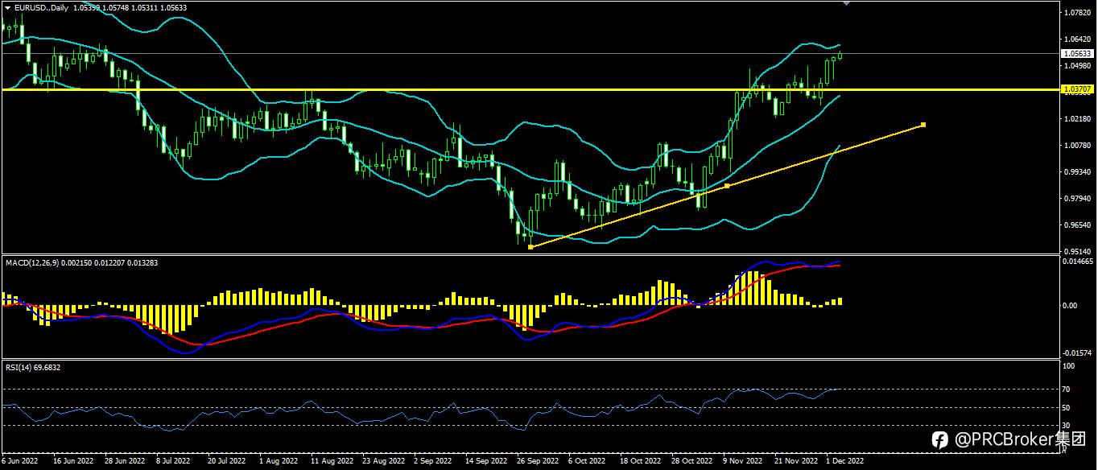Viewport: 1098px width, 470px height.
Task: Select the trendline's starting anchor at the September low
Action: pos(530,247)
